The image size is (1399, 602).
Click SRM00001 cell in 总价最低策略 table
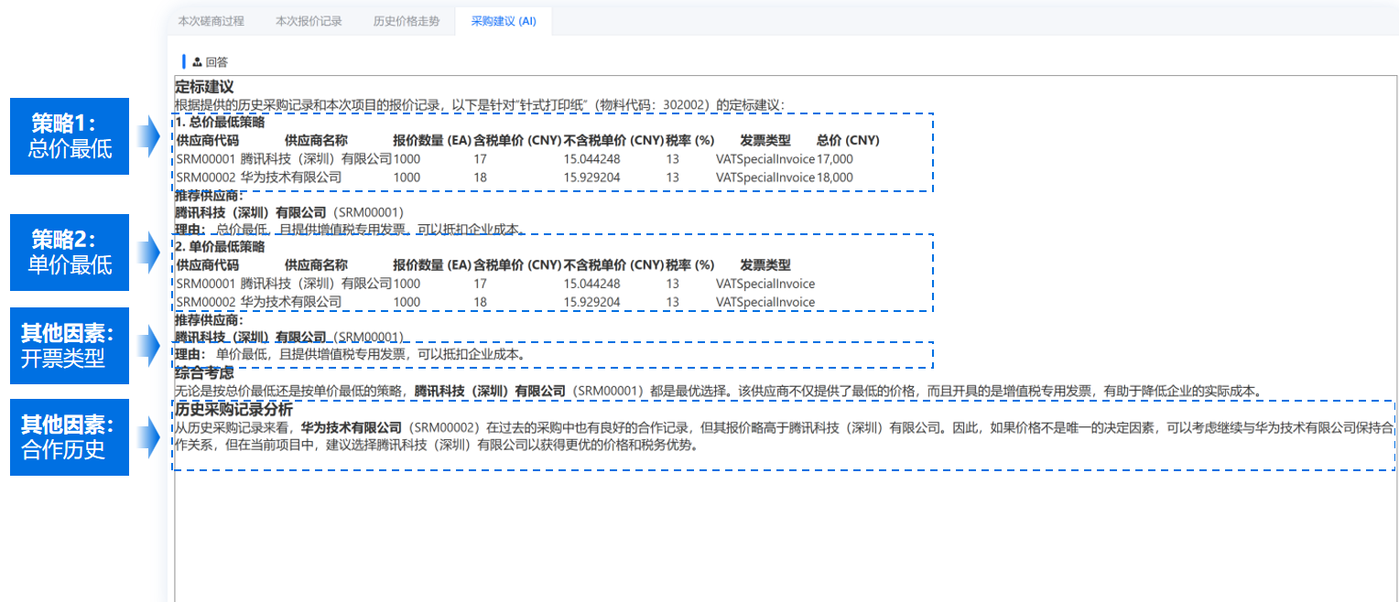coord(206,159)
